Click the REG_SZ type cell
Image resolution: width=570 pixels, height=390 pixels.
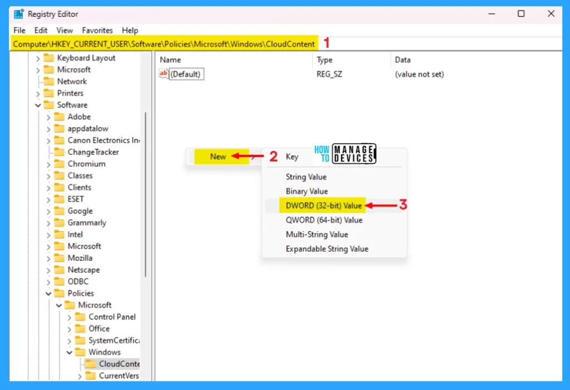330,74
